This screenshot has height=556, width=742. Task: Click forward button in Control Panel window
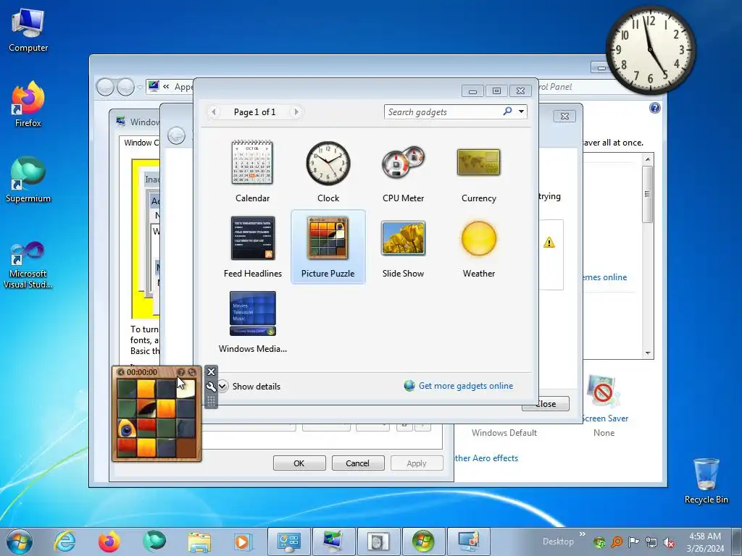click(125, 87)
